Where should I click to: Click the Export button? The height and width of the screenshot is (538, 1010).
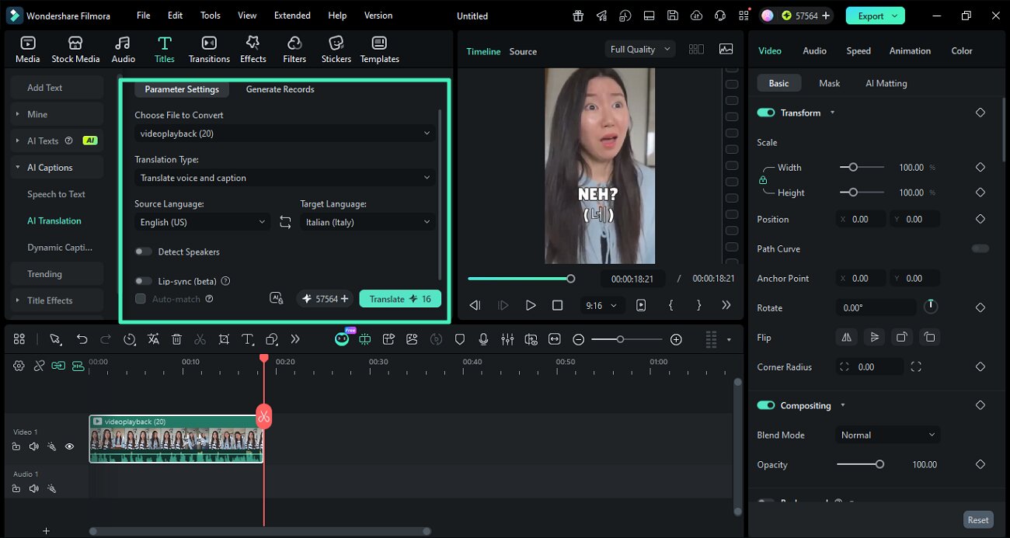[x=876, y=16]
